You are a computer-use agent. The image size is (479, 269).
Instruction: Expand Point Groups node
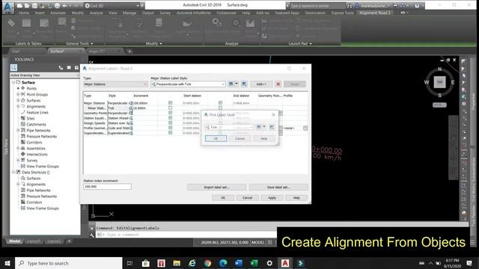(18, 95)
